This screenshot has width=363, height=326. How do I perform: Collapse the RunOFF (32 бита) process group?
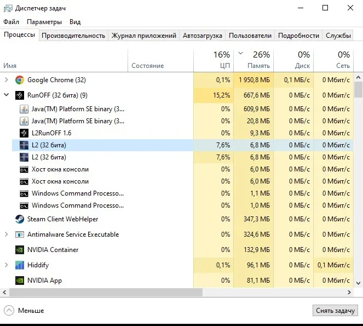pyautogui.click(x=7, y=95)
